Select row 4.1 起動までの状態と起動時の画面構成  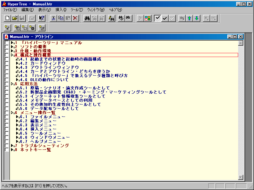(61, 59)
